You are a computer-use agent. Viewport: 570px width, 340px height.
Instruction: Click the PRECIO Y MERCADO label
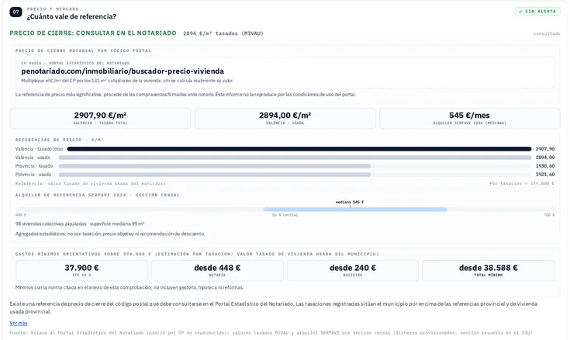[53, 9]
